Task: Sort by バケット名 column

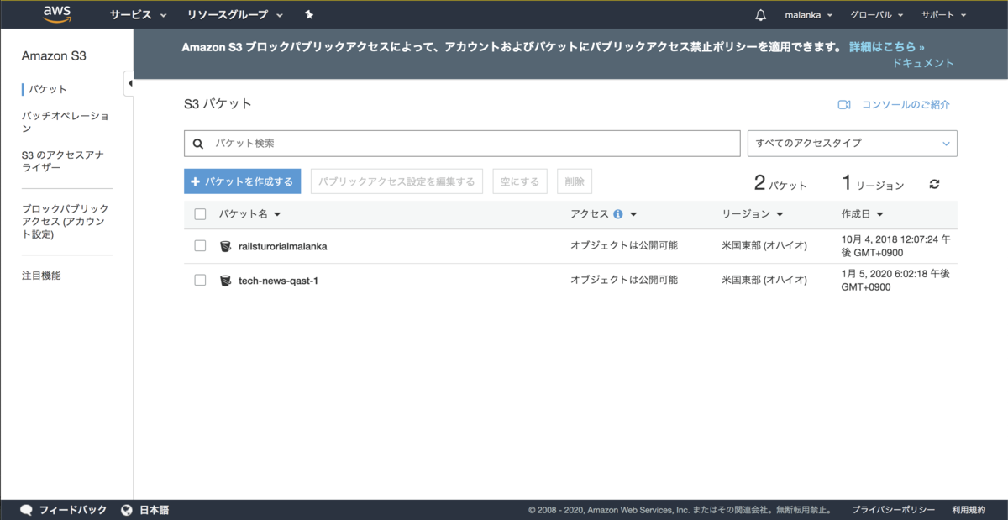Action: (x=249, y=214)
